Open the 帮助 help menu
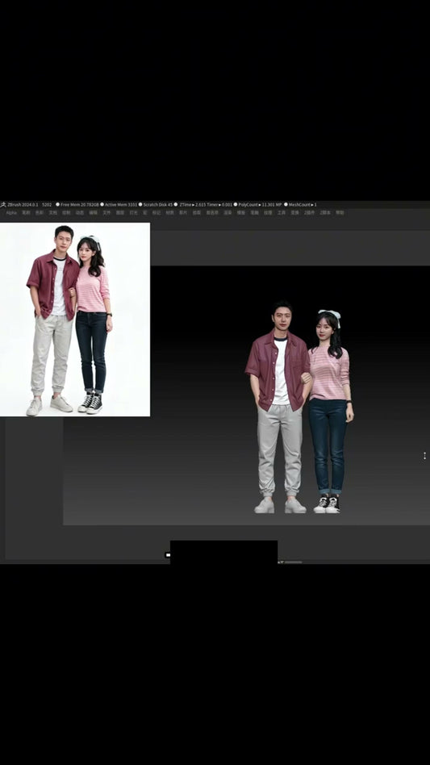 pyautogui.click(x=340, y=213)
